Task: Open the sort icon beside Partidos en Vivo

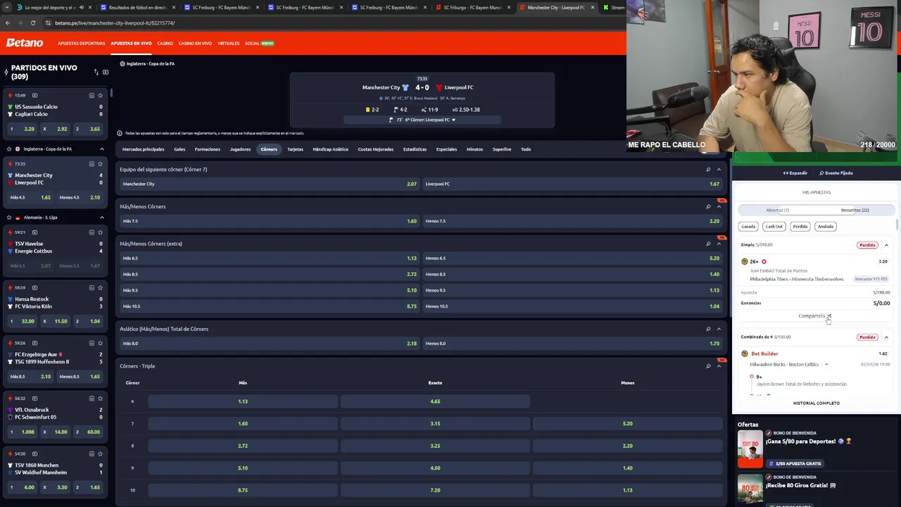Action: [x=96, y=72]
